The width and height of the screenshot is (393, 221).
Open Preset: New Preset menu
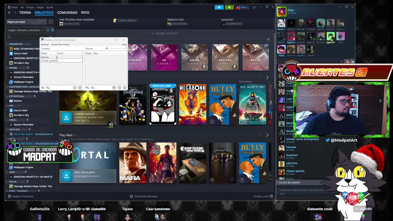(x=60, y=45)
